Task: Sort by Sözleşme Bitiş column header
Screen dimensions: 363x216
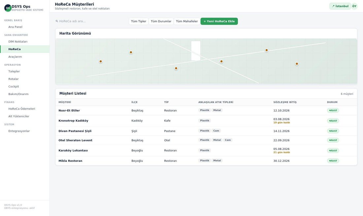Action: 285,102
